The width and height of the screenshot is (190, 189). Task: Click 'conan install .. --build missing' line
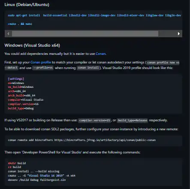coord(33,171)
